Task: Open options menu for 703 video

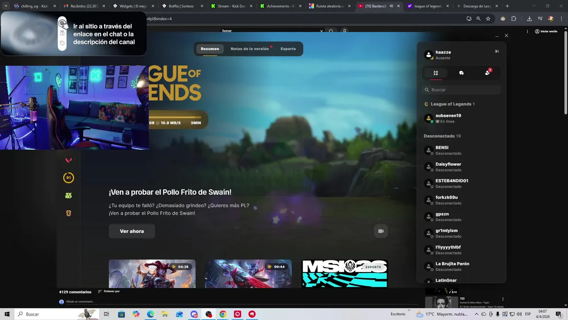Action: pos(503,299)
